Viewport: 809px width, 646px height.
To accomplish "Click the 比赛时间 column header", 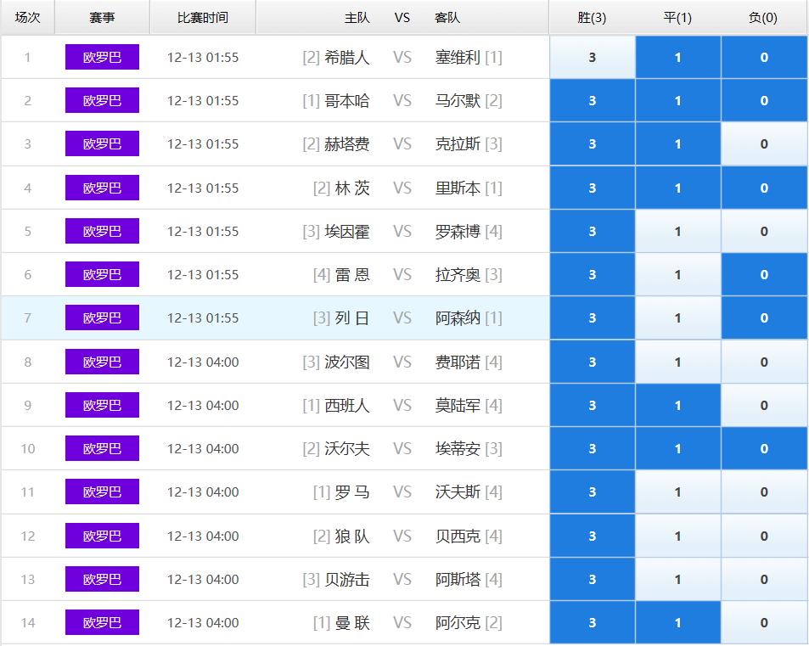I will click(203, 18).
